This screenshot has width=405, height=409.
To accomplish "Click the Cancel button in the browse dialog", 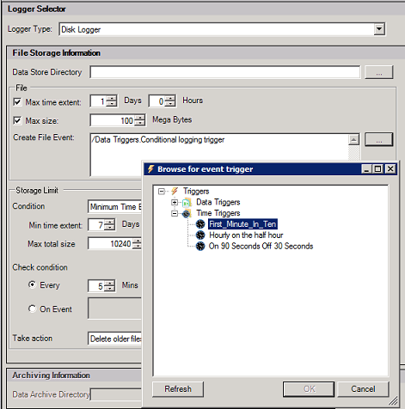I will [x=363, y=389].
